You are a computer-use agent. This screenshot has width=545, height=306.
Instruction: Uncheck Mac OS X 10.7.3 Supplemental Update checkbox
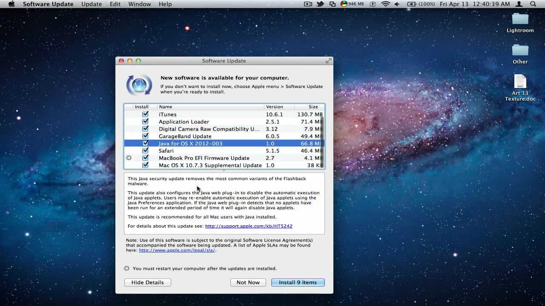(x=145, y=165)
